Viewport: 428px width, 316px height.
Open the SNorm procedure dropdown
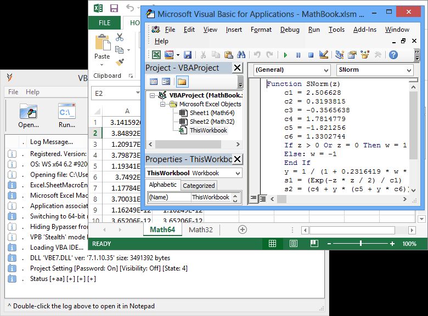pyautogui.click(x=409, y=70)
